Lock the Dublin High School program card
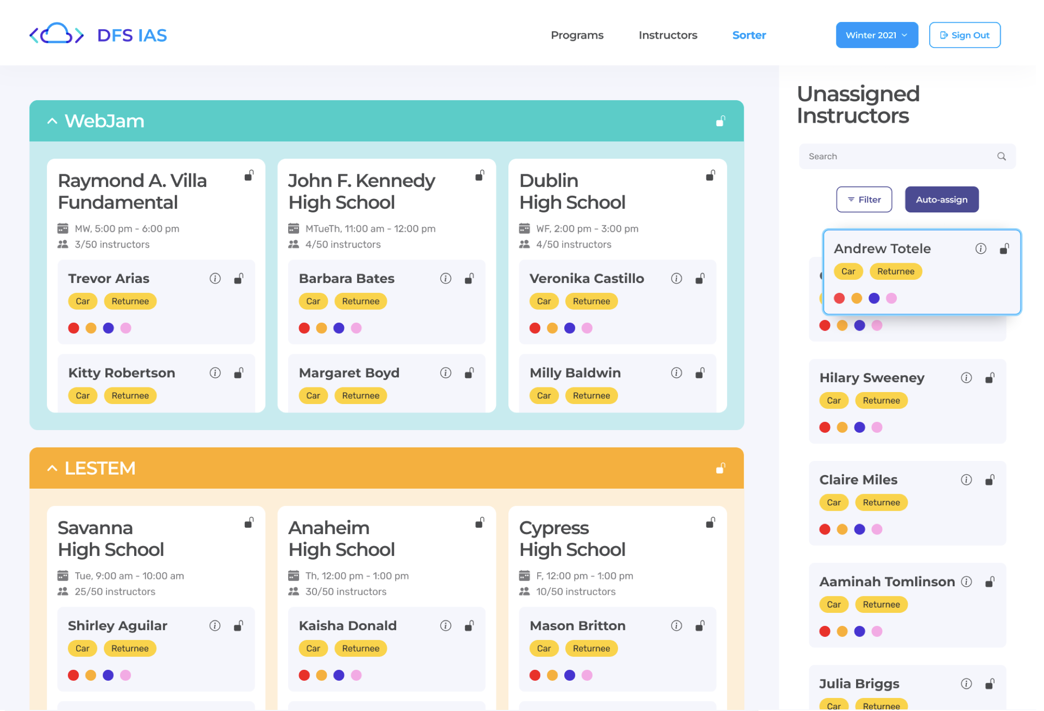This screenshot has width=1044, height=711. [710, 176]
